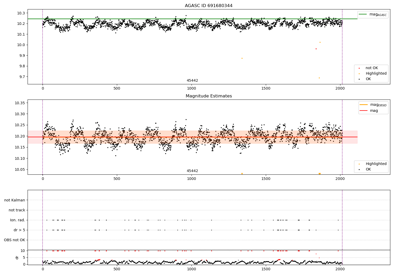Screen dimensions: 394x275
Task: Click the green line sample in mag AGASC legend
Action: [363, 14]
